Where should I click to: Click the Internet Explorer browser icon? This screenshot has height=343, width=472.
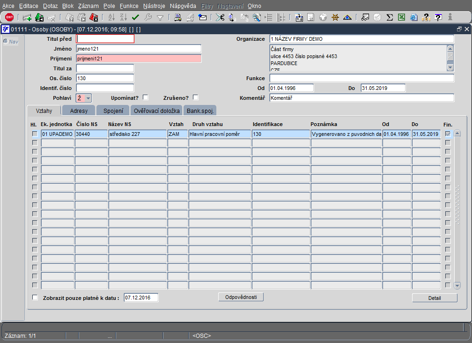pyautogui.click(x=414, y=17)
